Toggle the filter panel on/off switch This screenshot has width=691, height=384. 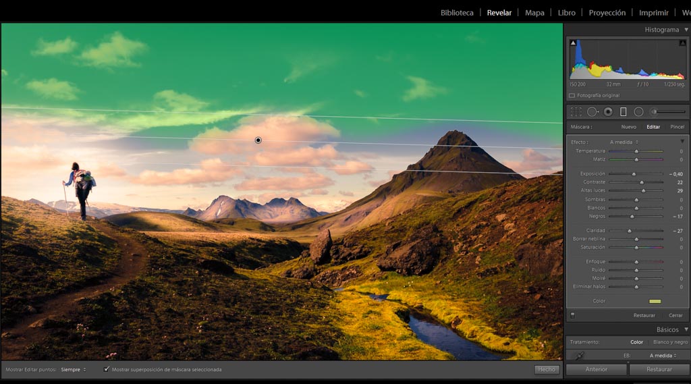(x=573, y=315)
